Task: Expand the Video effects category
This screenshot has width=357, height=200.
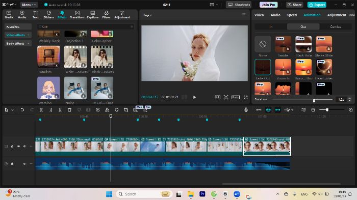Action: [18, 35]
